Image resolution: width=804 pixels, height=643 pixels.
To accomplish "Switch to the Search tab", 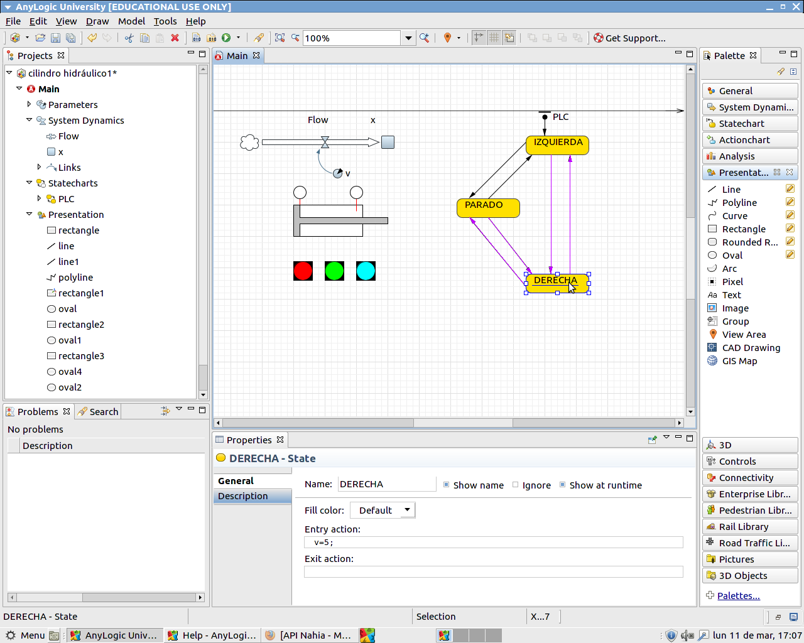I will [x=98, y=412].
